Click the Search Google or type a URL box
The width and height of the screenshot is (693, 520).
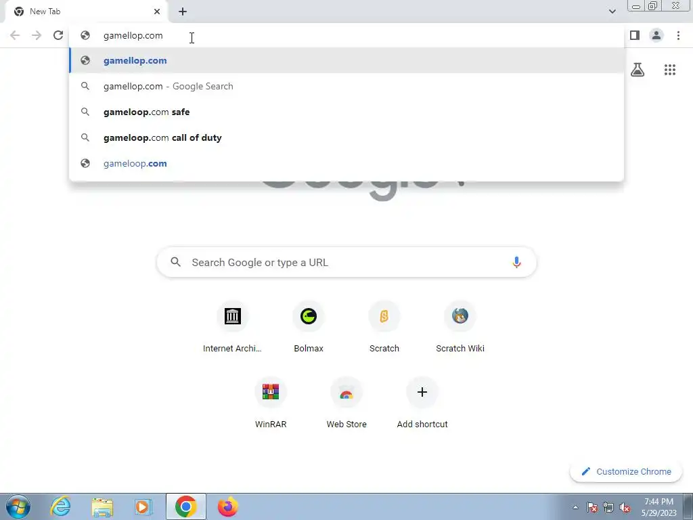pos(346,262)
